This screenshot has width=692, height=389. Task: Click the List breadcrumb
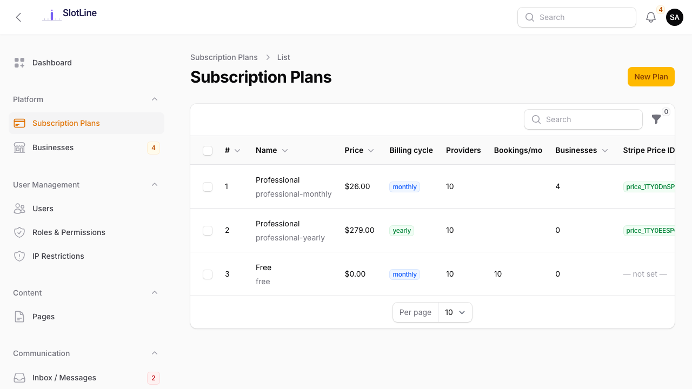[x=284, y=57]
